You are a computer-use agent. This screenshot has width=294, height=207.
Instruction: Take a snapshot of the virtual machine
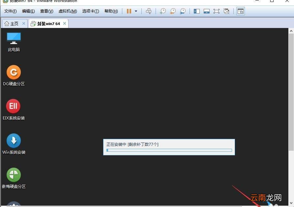163,11
